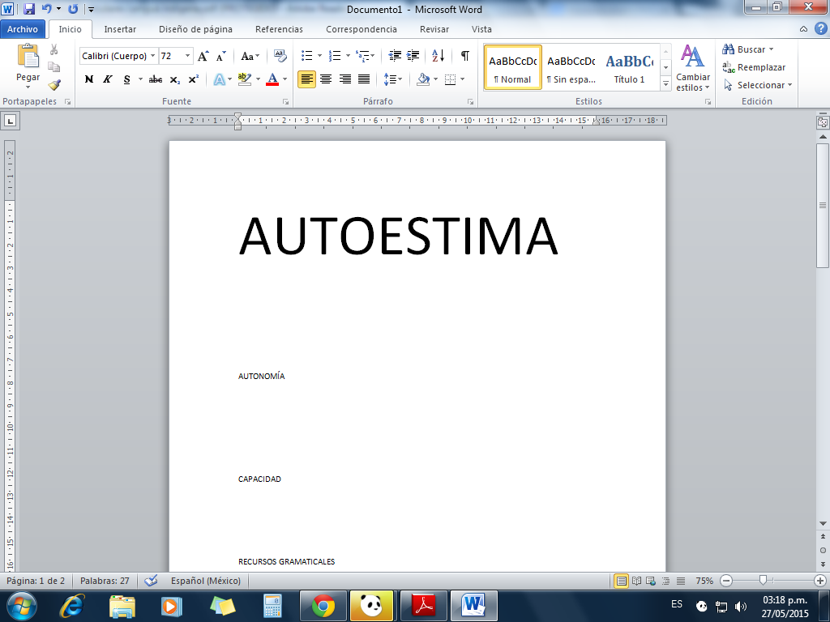830x622 pixels.
Task: Click the Clear Formatting icon
Action: pyautogui.click(x=280, y=56)
